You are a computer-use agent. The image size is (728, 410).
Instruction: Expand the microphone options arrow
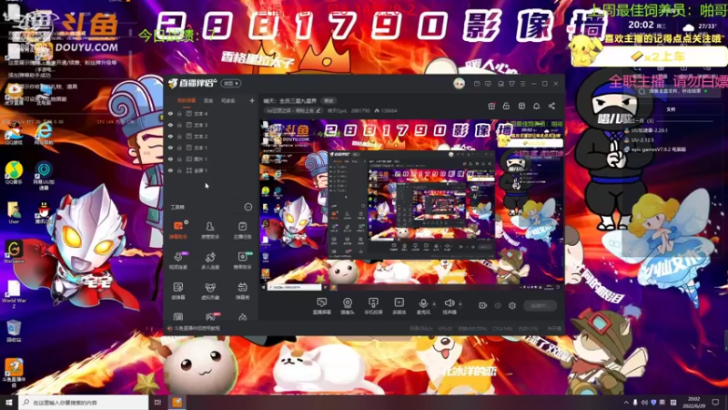434,304
